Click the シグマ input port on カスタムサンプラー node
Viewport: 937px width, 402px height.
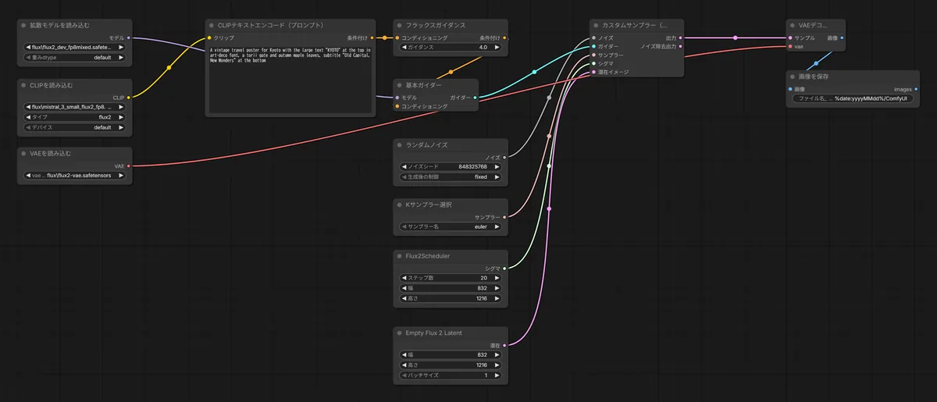(593, 63)
